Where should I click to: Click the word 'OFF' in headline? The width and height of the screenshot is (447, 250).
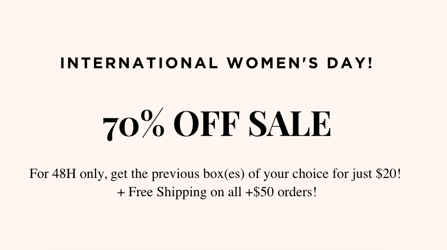(x=206, y=124)
